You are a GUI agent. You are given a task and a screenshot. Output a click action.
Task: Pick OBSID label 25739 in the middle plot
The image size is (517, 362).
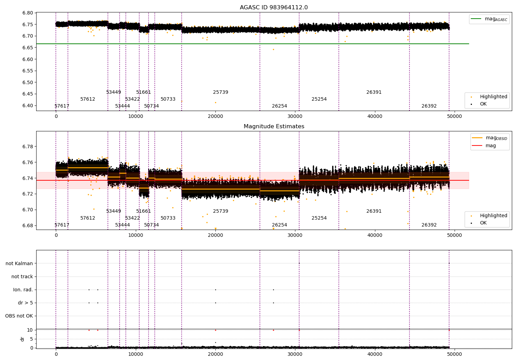(x=221, y=211)
